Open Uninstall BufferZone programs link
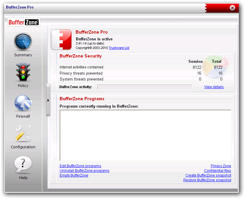The width and height of the screenshot is (245, 199). (84, 171)
